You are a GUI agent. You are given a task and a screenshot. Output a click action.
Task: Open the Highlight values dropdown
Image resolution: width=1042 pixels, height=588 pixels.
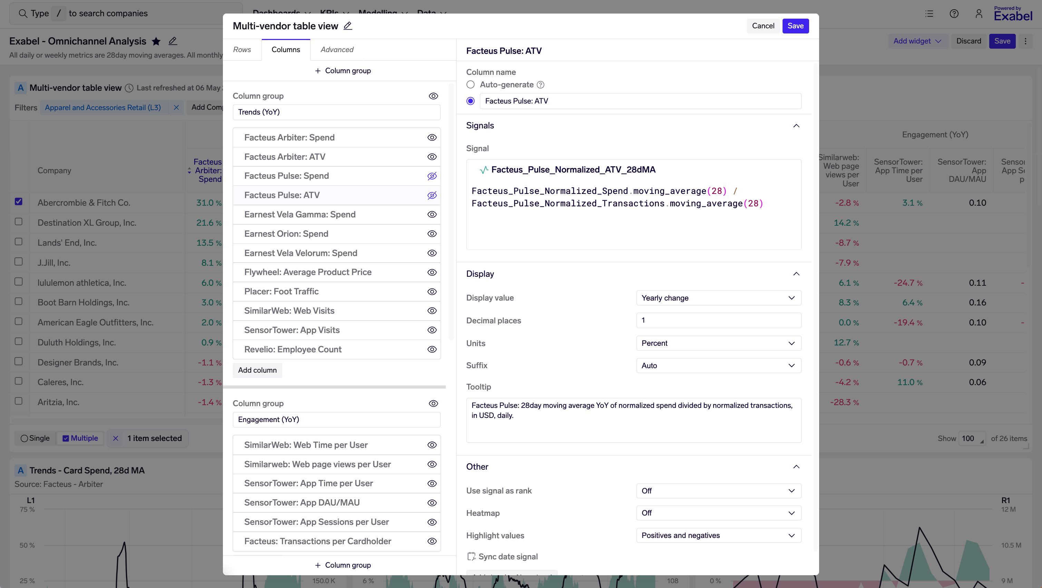pos(718,536)
